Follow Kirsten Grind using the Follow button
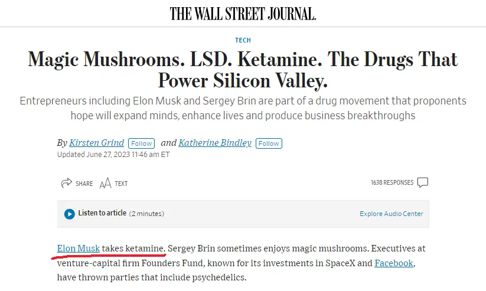Screen dimensions: 486x291 click(141, 143)
